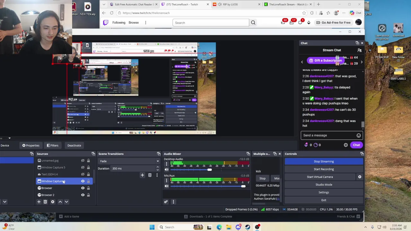The height and width of the screenshot is (231, 411).
Task: Mute Desktop Audio speaker icon
Action: [166, 170]
